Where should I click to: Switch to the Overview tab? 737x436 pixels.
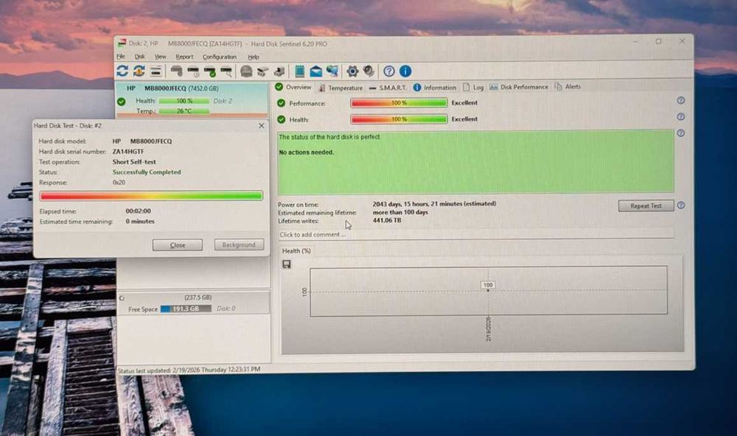tap(293, 87)
